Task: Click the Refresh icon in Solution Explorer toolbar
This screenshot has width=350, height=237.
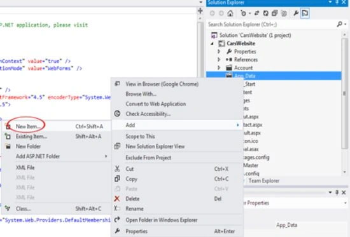Action: (x=265, y=13)
